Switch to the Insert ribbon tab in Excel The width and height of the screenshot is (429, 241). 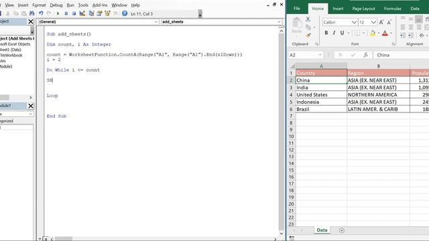click(338, 9)
